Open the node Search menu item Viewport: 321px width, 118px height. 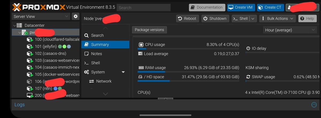click(105, 35)
